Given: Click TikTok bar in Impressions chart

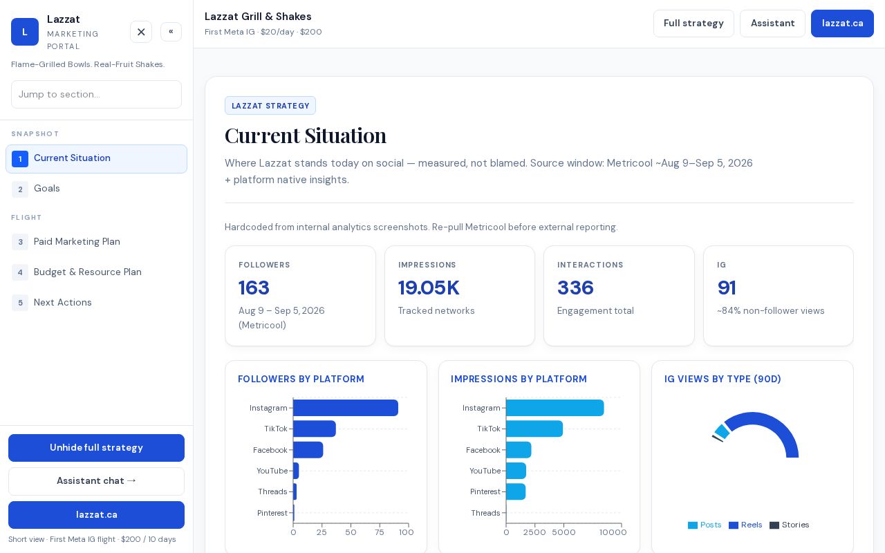Looking at the screenshot, I should 534,429.
